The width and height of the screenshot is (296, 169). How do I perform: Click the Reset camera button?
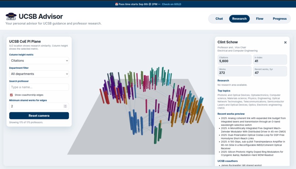(39, 116)
